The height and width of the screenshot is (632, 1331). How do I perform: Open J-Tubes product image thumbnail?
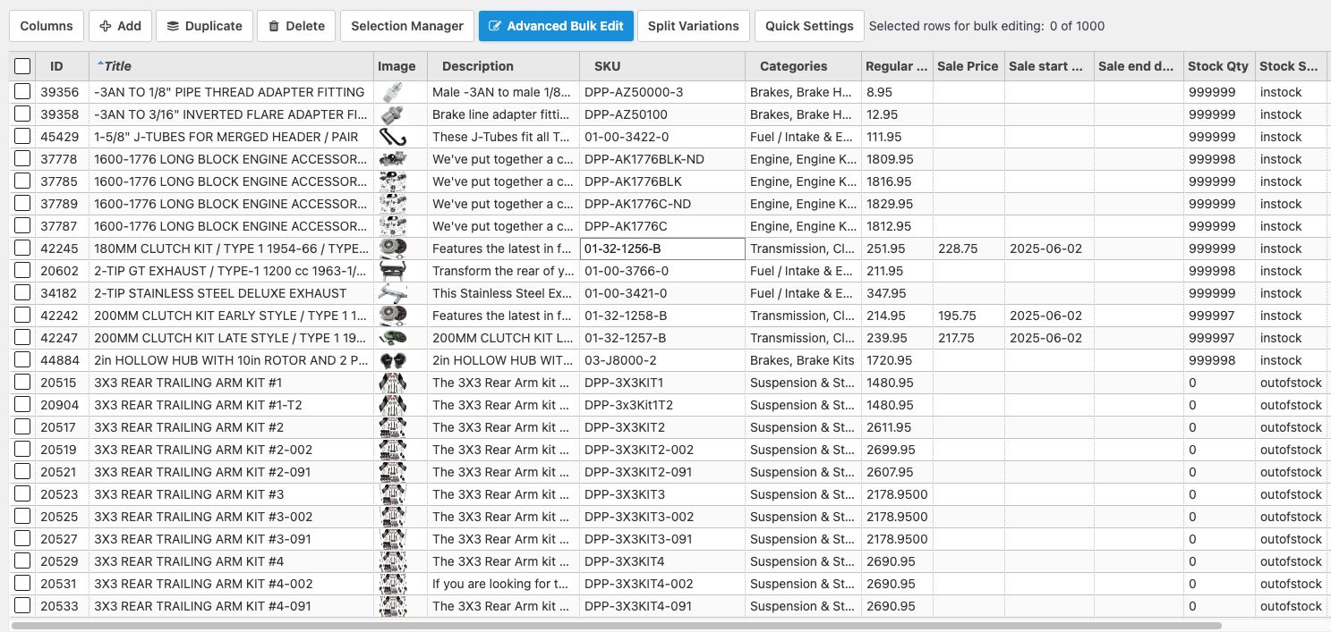[x=392, y=137]
